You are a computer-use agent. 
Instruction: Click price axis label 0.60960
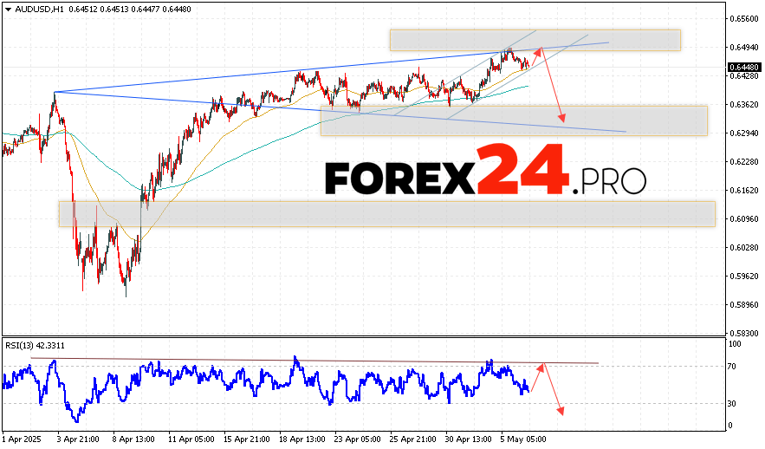(x=744, y=219)
